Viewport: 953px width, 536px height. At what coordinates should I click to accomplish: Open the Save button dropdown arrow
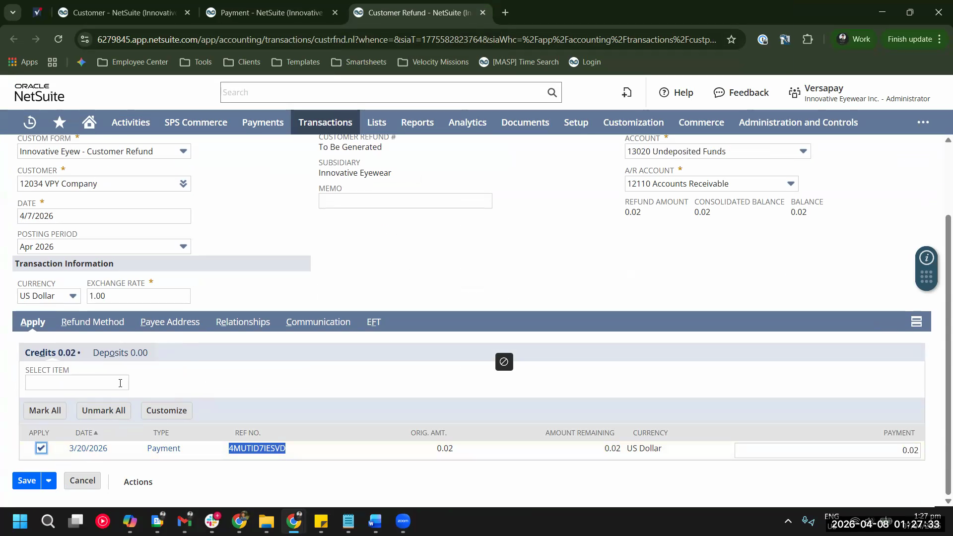[49, 480]
